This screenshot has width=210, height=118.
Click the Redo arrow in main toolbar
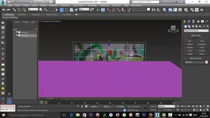point(9,10)
